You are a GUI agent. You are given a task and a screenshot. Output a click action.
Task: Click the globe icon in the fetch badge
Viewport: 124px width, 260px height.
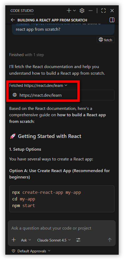tap(101, 40)
